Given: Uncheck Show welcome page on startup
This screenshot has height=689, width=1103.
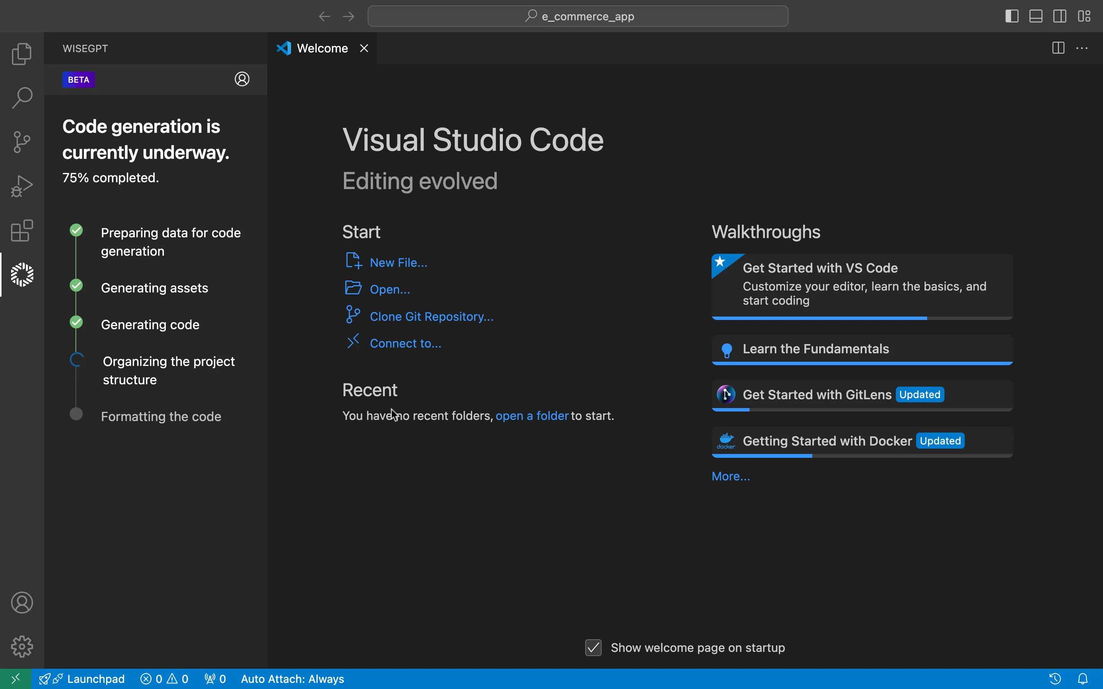Looking at the screenshot, I should (593, 648).
